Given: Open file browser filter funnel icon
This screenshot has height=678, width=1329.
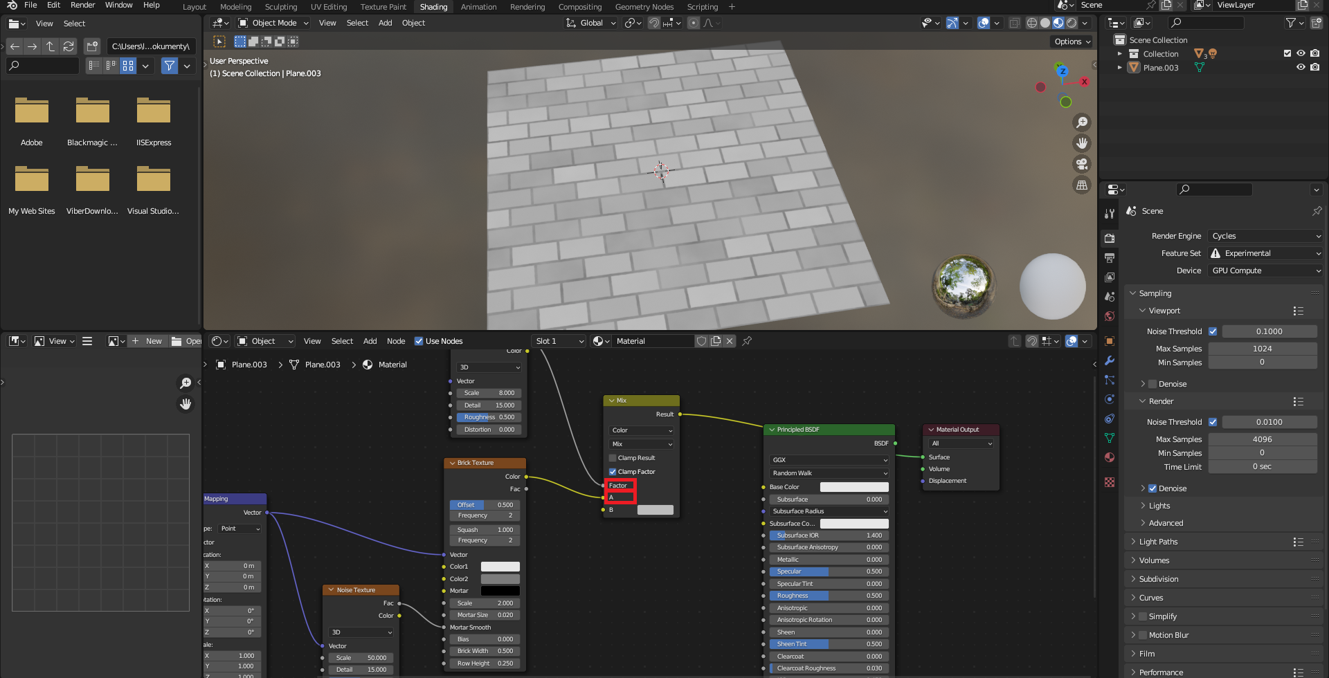Looking at the screenshot, I should 170,66.
